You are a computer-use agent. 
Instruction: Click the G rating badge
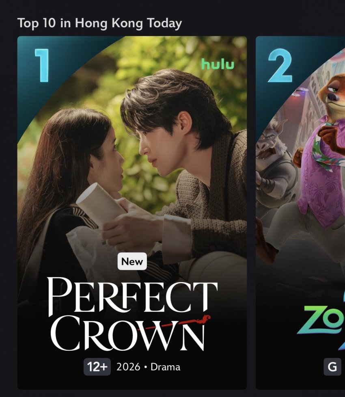pos(332,367)
